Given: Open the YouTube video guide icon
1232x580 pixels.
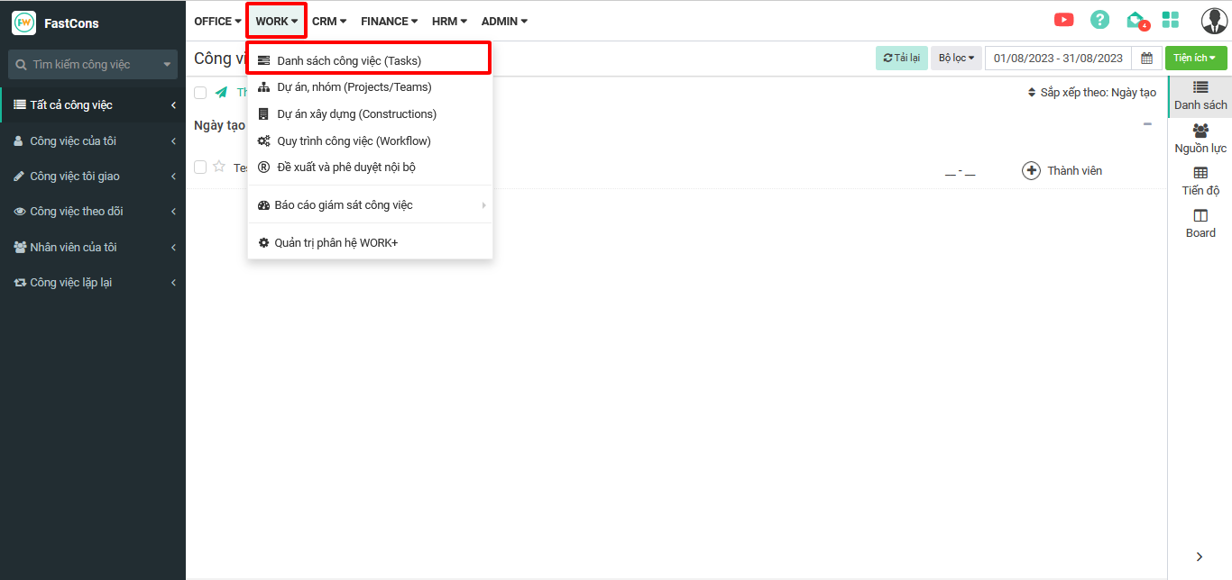Looking at the screenshot, I should pos(1063,20).
